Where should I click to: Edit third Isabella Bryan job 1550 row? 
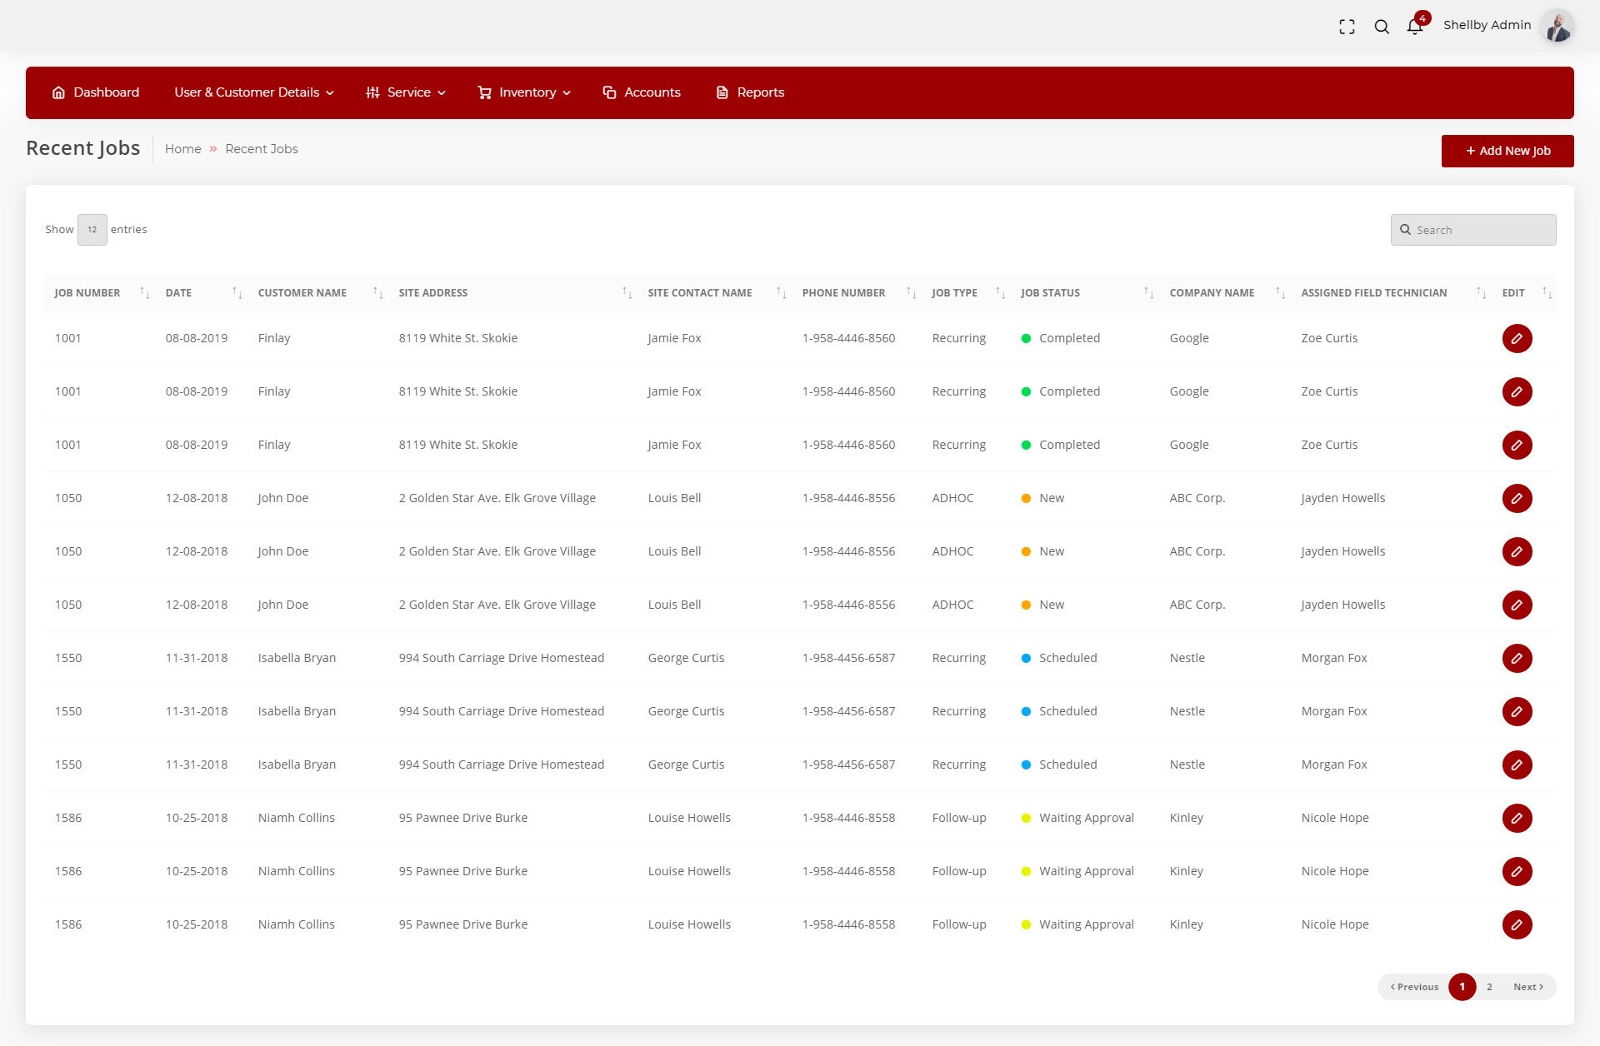(x=1517, y=765)
